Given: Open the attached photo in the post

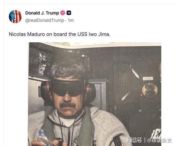Looking at the screenshot, I should (95, 94).
